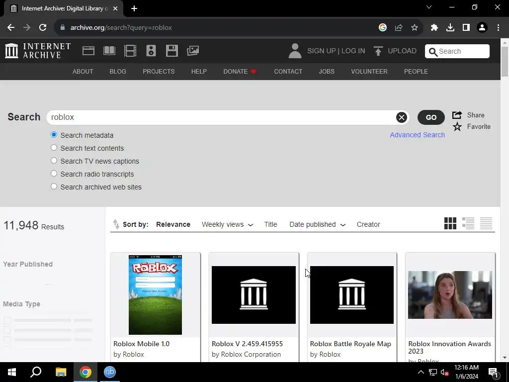Open Roblox Mobile 1.0 thumbnail

[155, 294]
